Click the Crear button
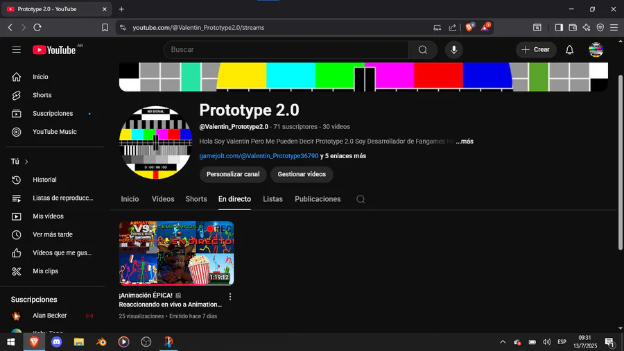 (536, 50)
